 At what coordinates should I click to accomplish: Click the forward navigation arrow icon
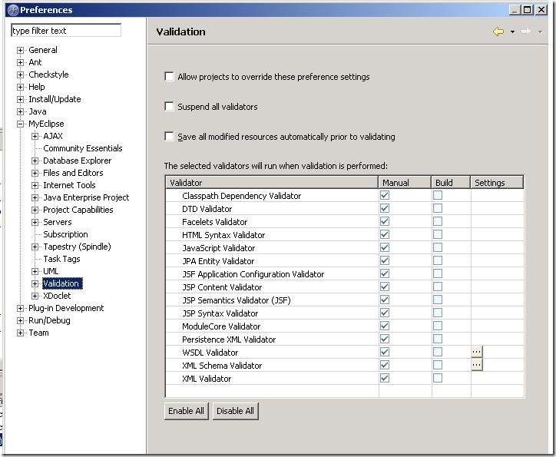[525, 31]
